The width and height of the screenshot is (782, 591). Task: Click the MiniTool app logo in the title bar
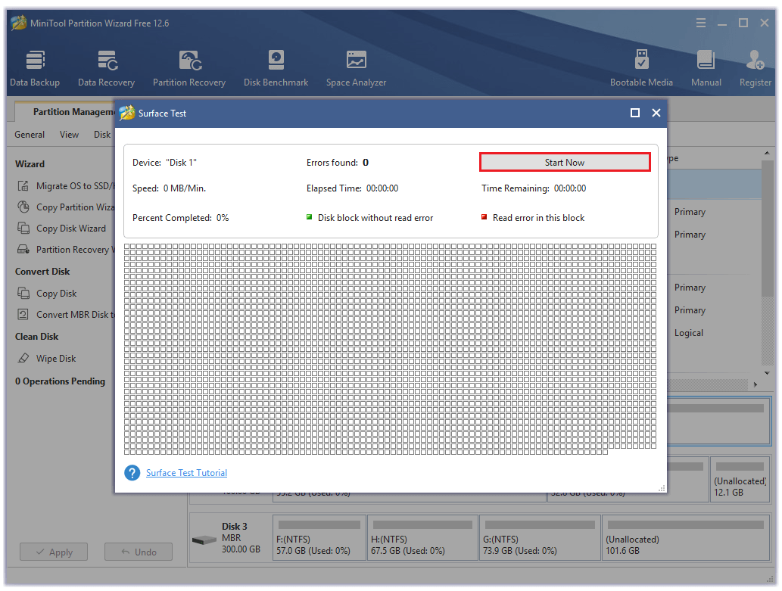click(x=18, y=23)
